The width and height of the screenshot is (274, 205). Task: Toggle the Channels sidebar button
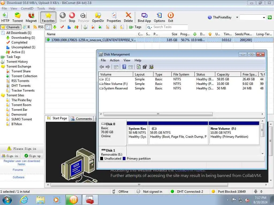click(11, 27)
